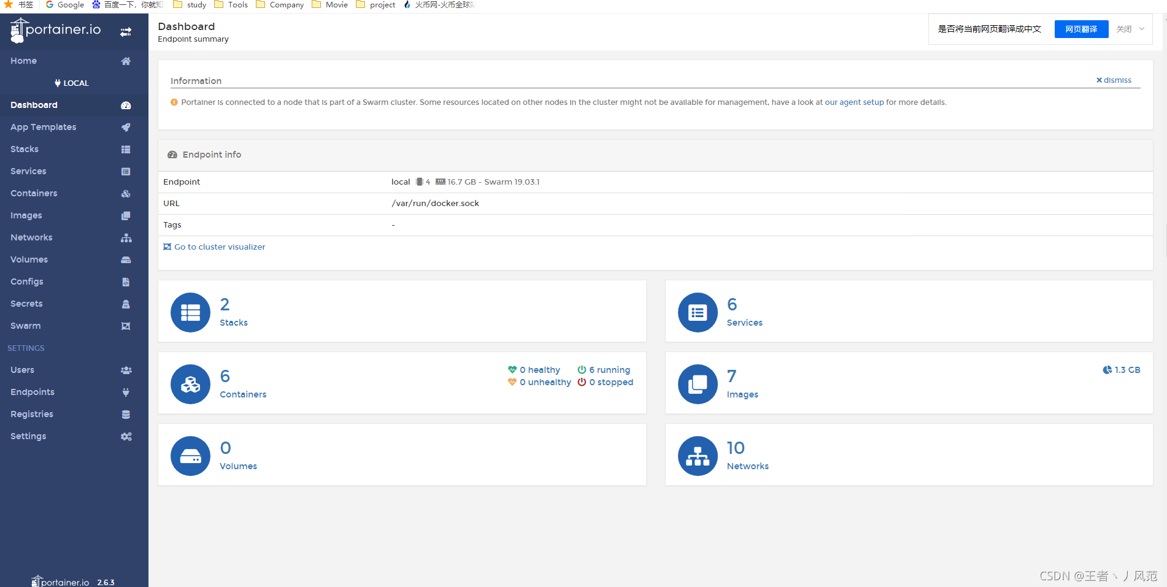Click the portainer.io logo at top
The width and height of the screenshot is (1167, 587).
(55, 30)
